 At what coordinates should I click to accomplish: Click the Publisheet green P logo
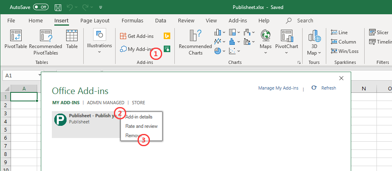coord(60,119)
